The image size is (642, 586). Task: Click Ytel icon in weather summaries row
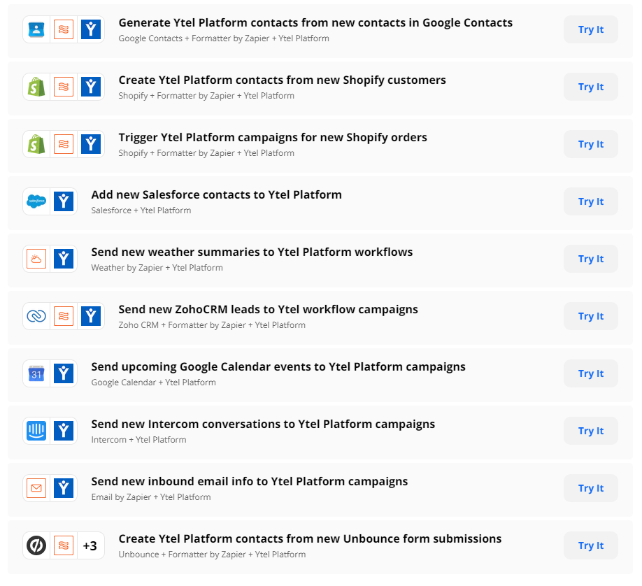point(64,259)
